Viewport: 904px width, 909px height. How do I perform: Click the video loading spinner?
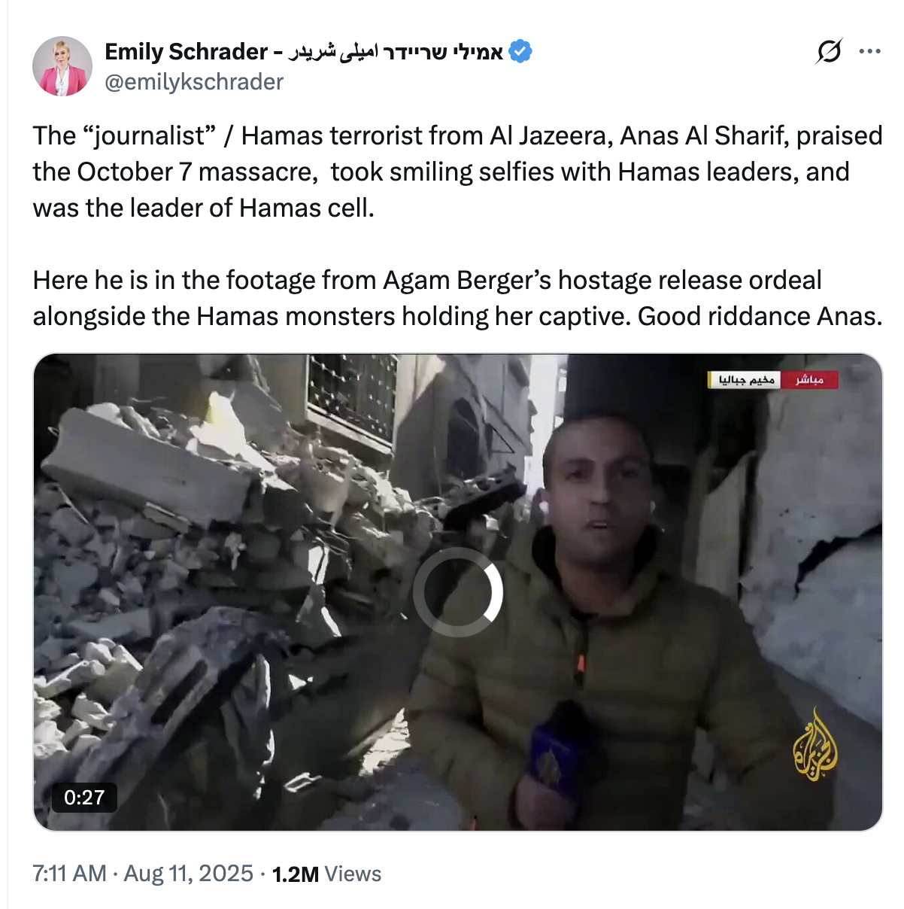coord(458,592)
